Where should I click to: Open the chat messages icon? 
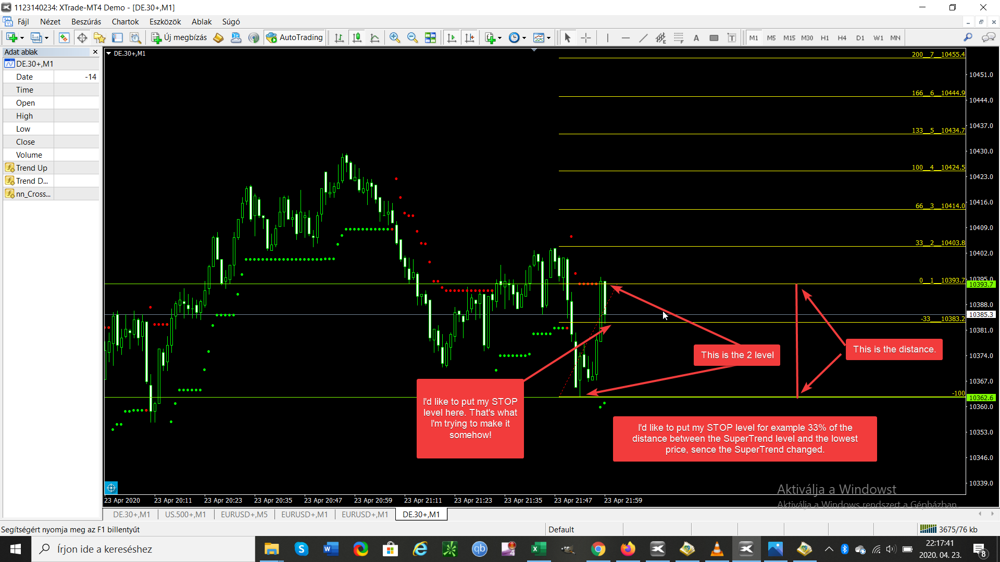tap(988, 37)
